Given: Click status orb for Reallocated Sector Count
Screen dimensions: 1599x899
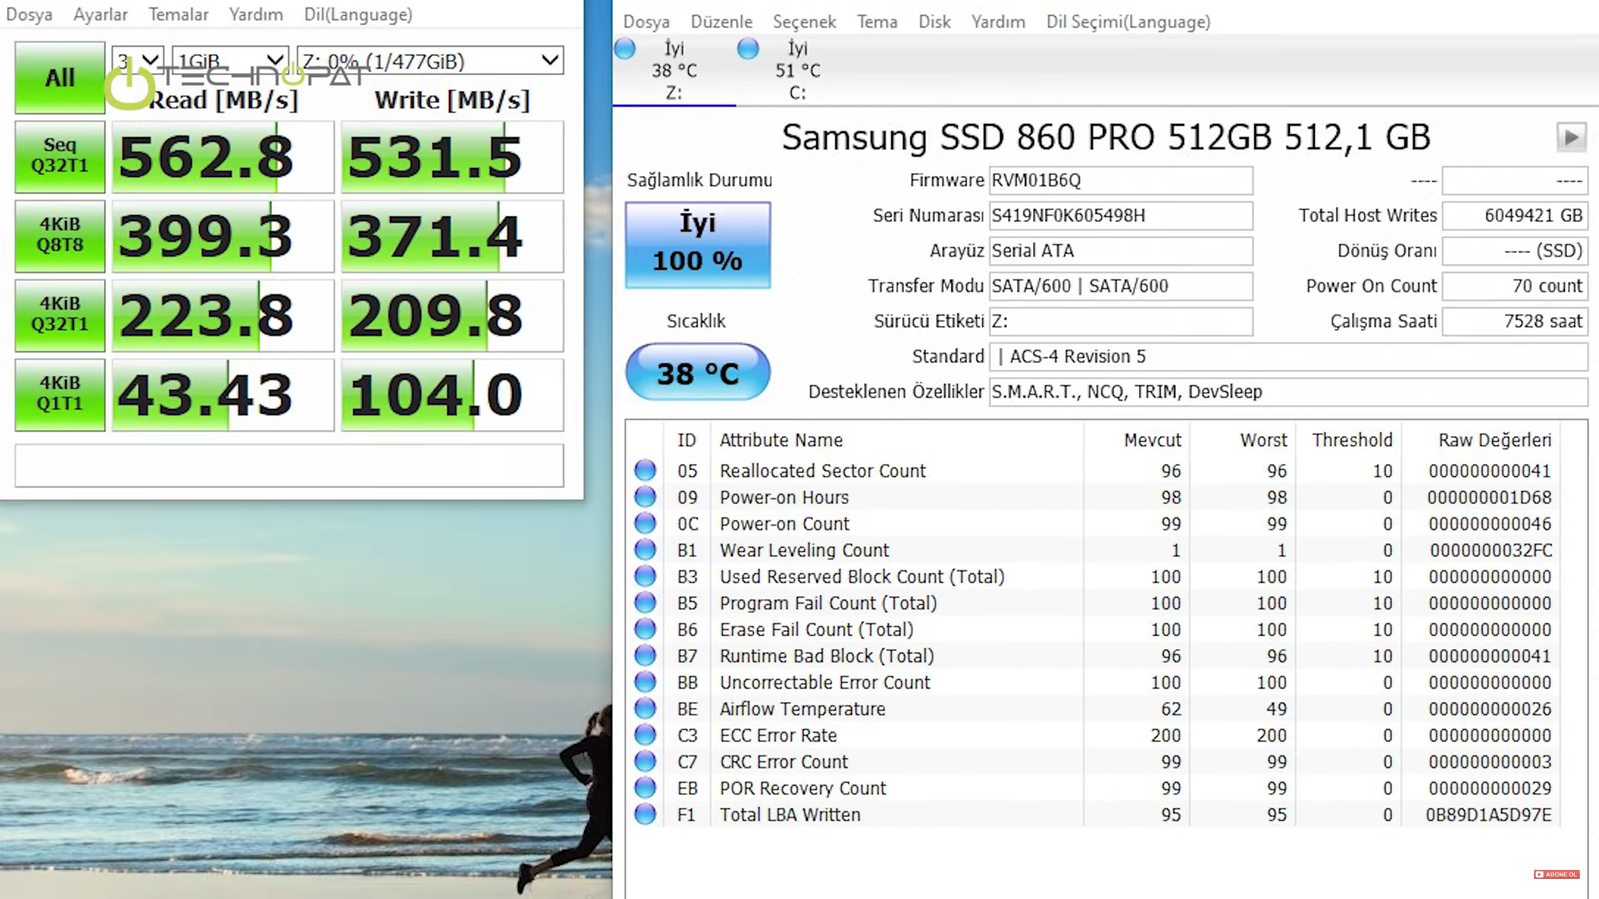Looking at the screenshot, I should [x=645, y=470].
